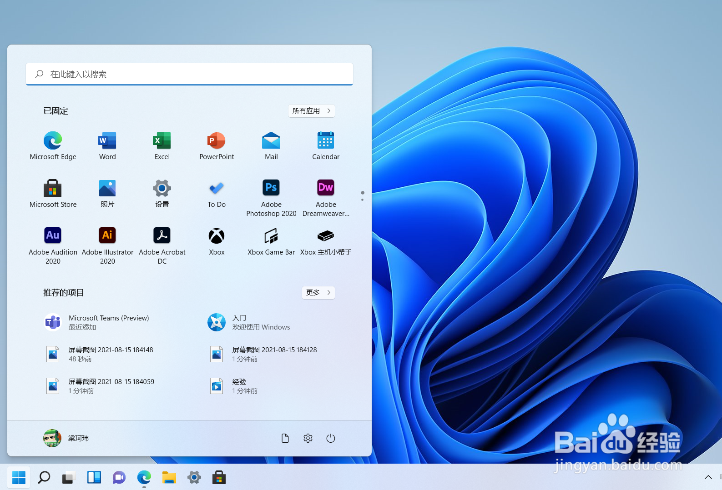Open Adobe Acrobat DC

tap(162, 246)
